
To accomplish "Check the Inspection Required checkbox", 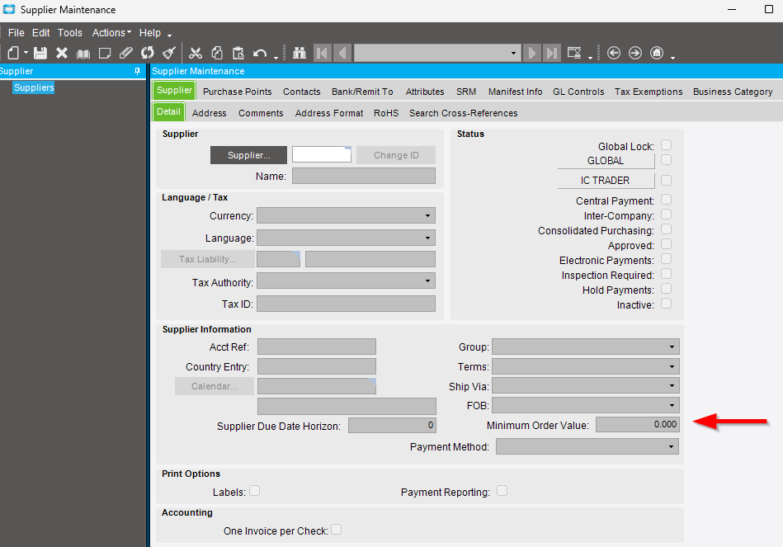I will point(666,274).
